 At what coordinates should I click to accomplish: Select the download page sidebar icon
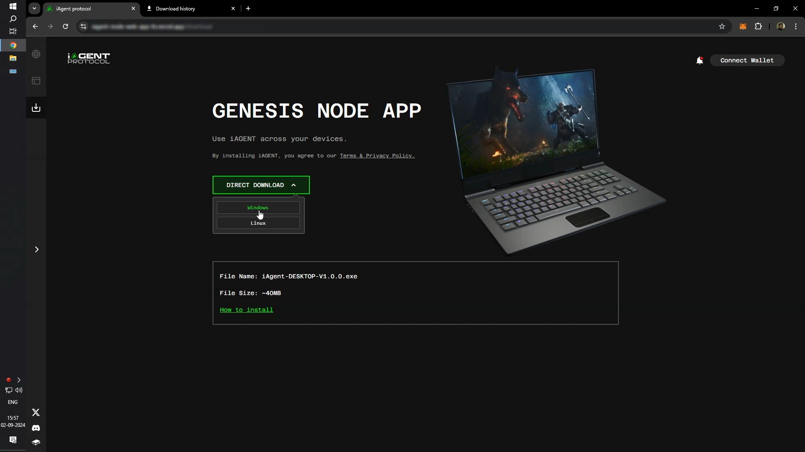[x=36, y=108]
